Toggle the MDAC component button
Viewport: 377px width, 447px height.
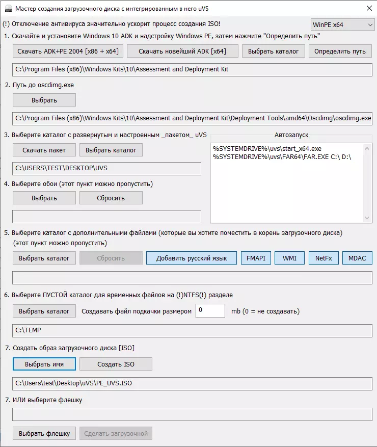[357, 258]
